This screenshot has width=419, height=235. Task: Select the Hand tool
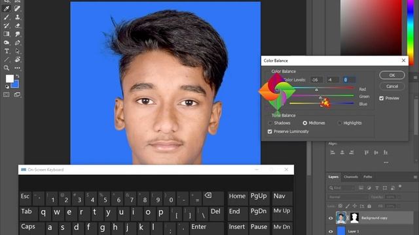pos(18,59)
